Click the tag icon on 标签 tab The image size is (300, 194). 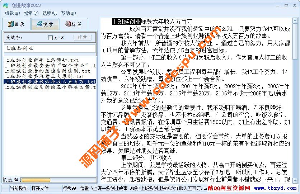tap(68, 24)
